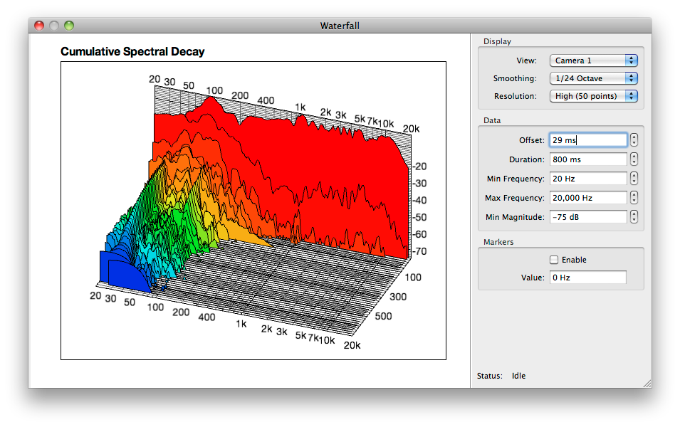
Task: Click the Offset stepper arrows
Action: pyautogui.click(x=634, y=140)
